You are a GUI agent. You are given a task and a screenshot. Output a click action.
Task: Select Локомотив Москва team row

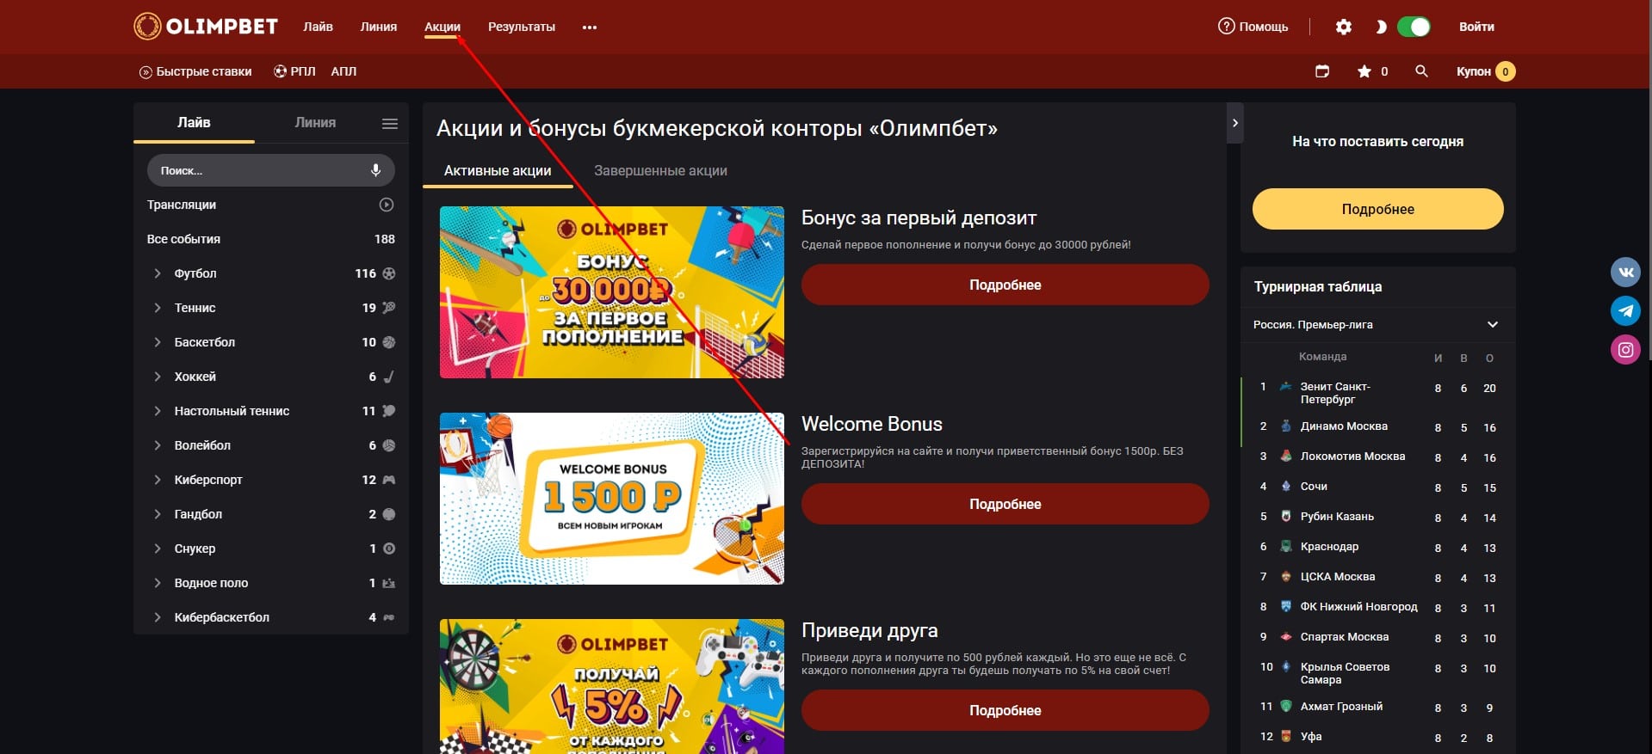[1377, 457]
